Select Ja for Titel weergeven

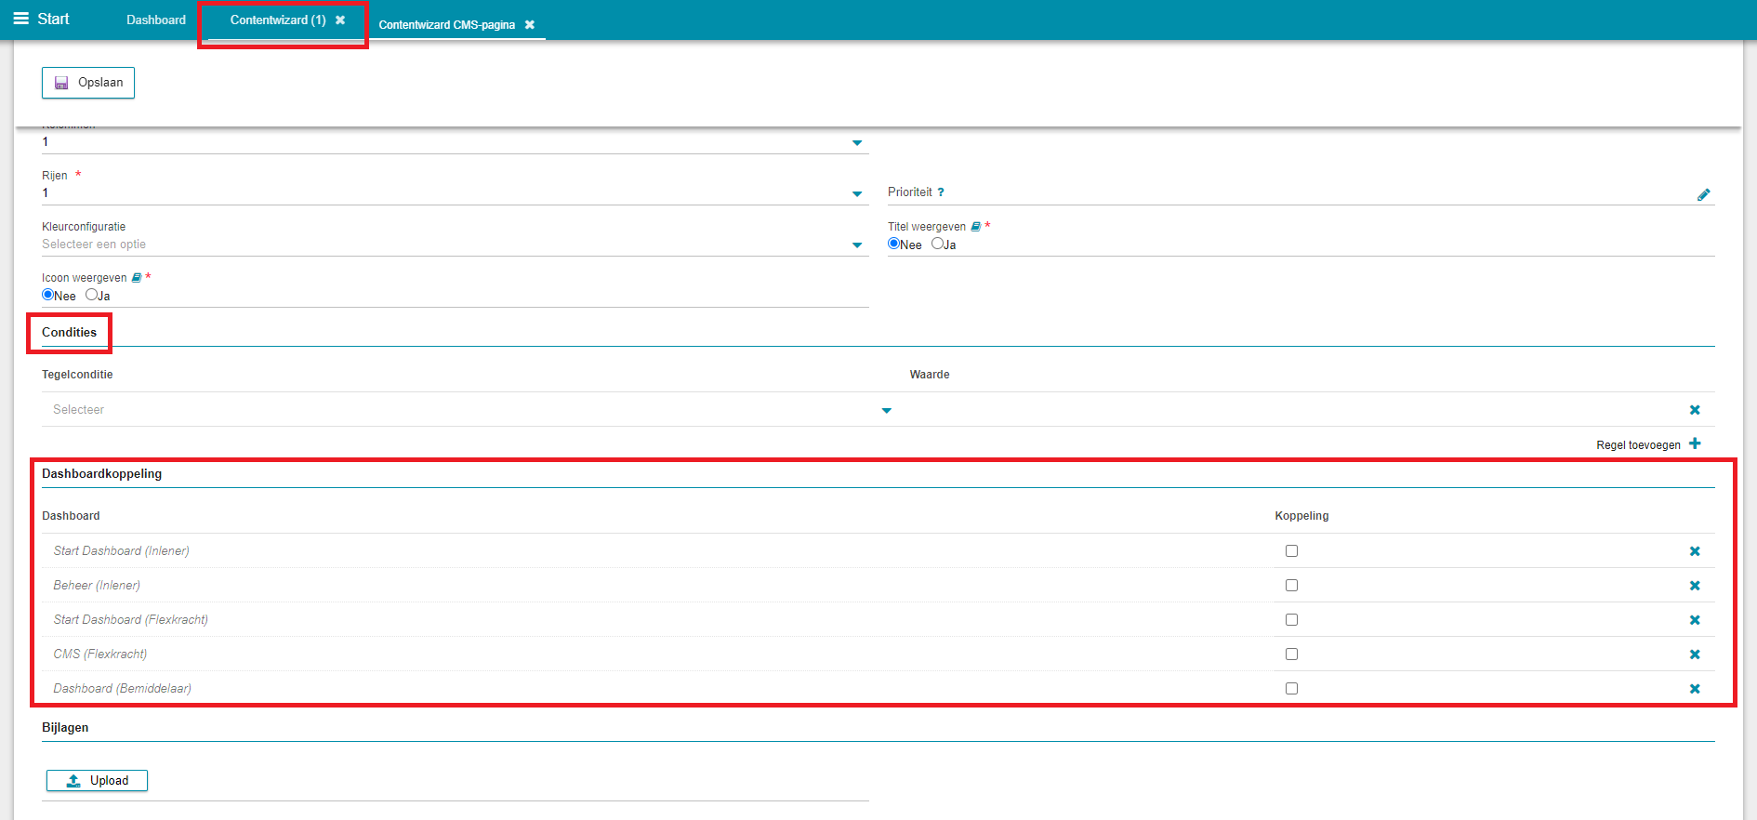(x=937, y=244)
